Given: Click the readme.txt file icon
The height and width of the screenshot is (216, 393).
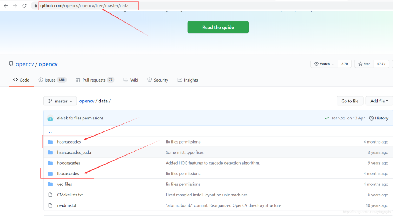Looking at the screenshot, I should coord(50,205).
